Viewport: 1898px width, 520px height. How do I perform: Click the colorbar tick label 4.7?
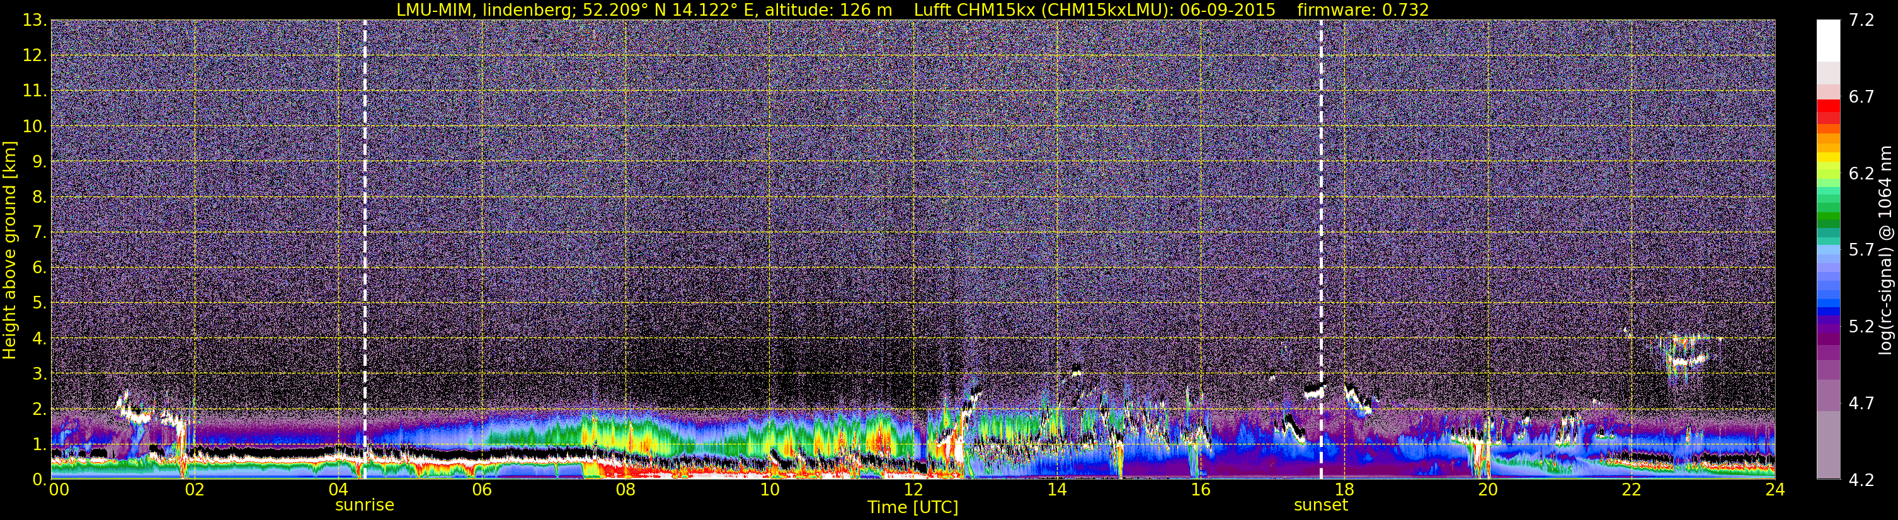coord(1861,404)
